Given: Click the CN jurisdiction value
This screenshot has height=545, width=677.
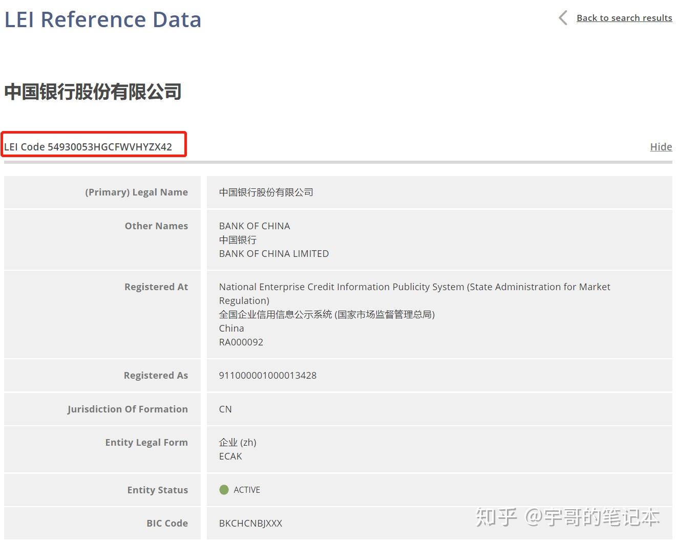Looking at the screenshot, I should (225, 409).
